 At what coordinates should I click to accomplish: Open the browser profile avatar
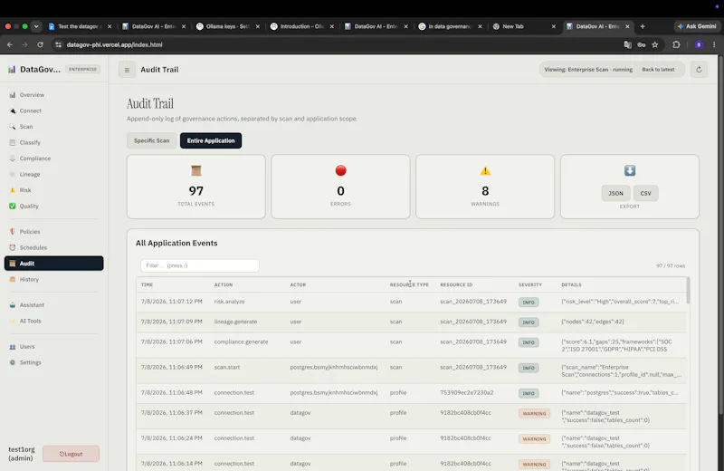699,44
